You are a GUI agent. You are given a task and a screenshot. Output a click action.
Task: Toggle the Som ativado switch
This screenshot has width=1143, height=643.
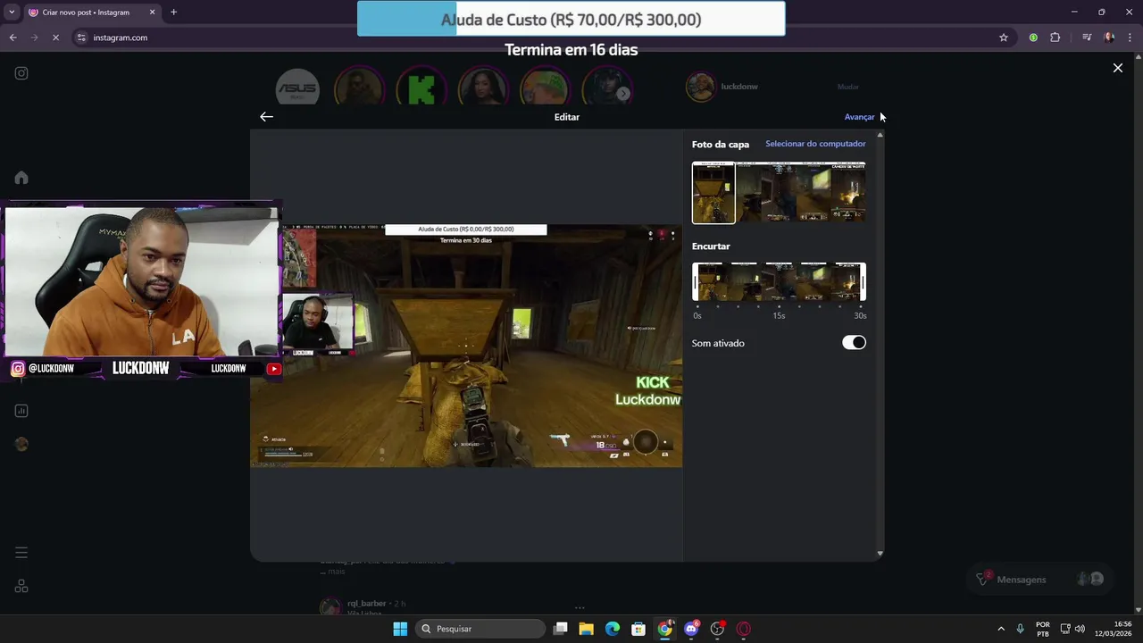click(x=854, y=343)
